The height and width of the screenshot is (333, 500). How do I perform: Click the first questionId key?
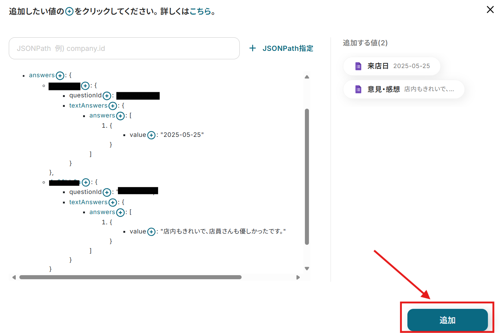(86, 95)
